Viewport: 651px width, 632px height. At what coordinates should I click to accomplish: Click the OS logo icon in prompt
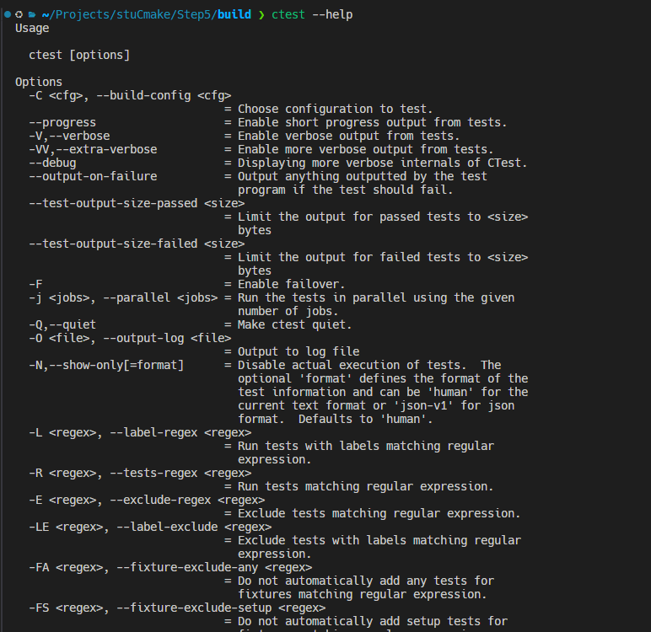click(x=19, y=14)
